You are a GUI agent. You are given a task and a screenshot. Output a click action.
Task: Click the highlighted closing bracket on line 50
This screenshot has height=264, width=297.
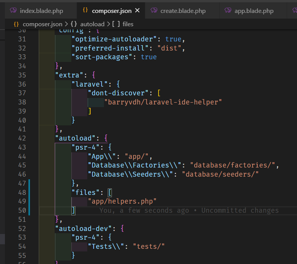click(74, 210)
